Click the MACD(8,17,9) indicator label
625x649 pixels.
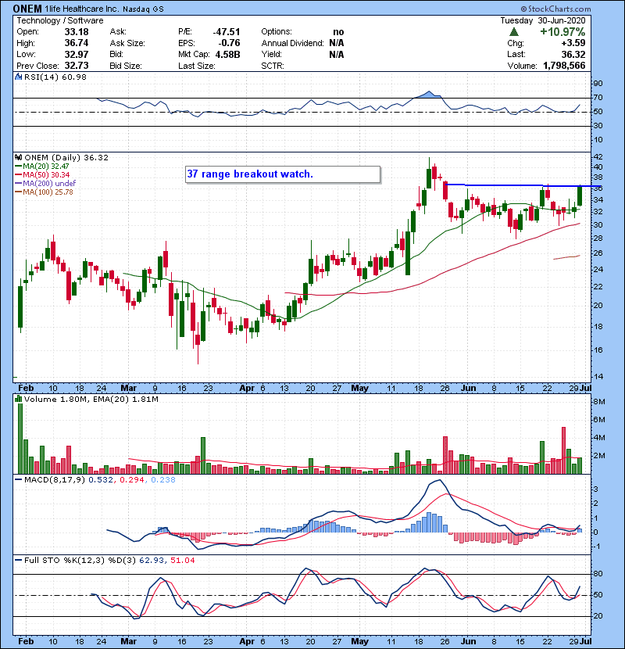[55, 480]
